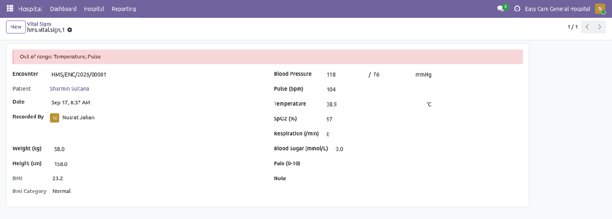Open the Hospital menu item
The width and height of the screenshot is (612, 219).
[94, 9]
